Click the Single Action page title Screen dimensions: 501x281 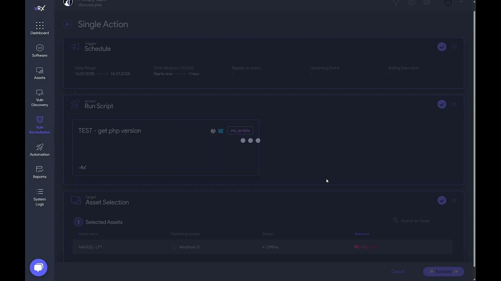pos(103,24)
